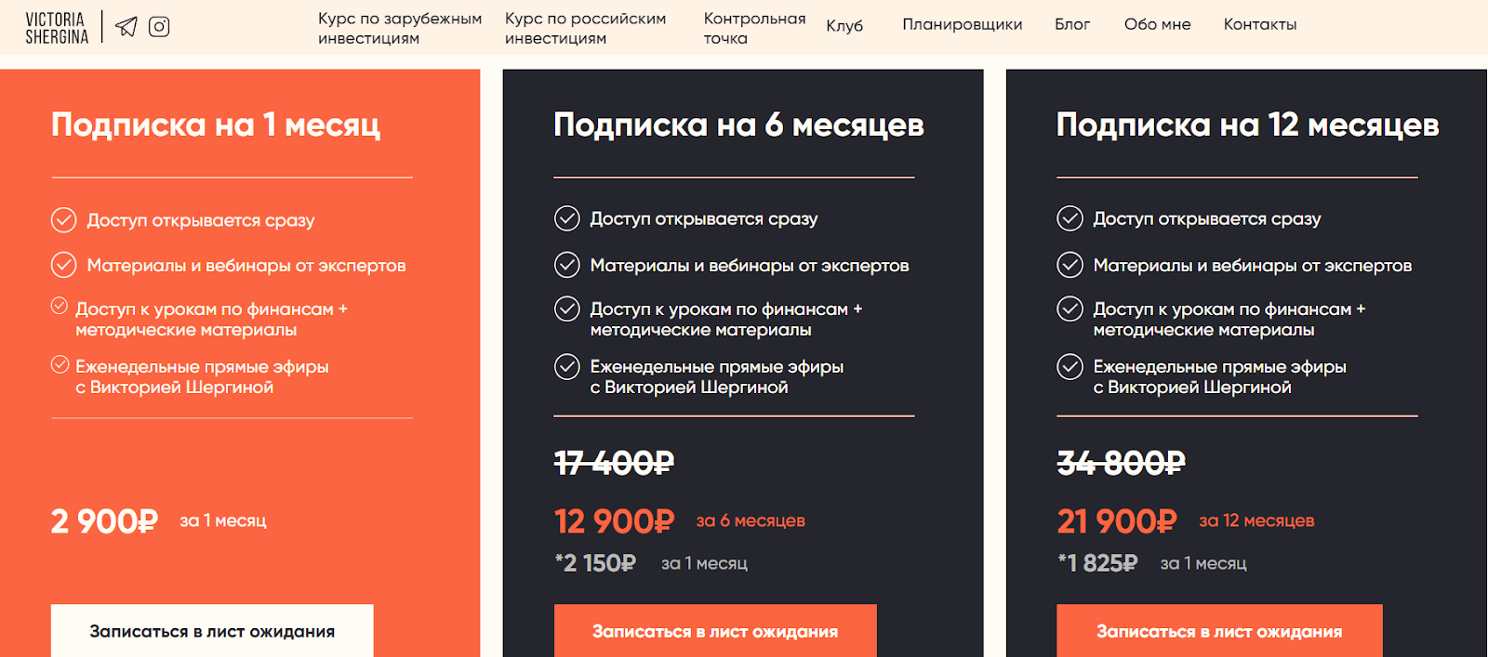Image resolution: width=1488 pixels, height=657 pixels.
Task: Click checkmark next to 12-month 'Доступ открывается сразу'
Action: click(x=1069, y=218)
